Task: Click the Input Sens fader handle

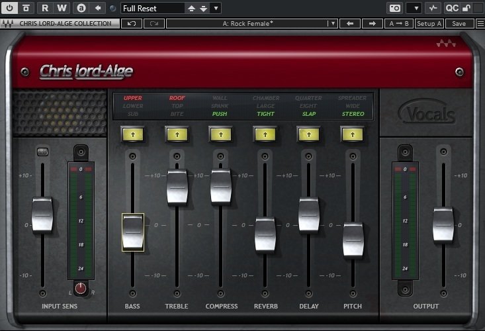Action: [42, 215]
